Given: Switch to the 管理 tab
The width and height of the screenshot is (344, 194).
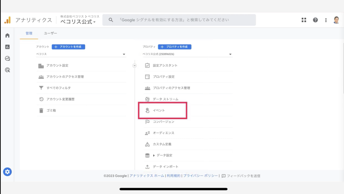Looking at the screenshot, I should tap(29, 33).
